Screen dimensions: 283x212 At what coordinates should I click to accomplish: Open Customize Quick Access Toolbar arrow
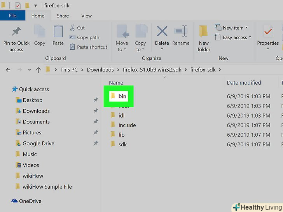point(35,6)
